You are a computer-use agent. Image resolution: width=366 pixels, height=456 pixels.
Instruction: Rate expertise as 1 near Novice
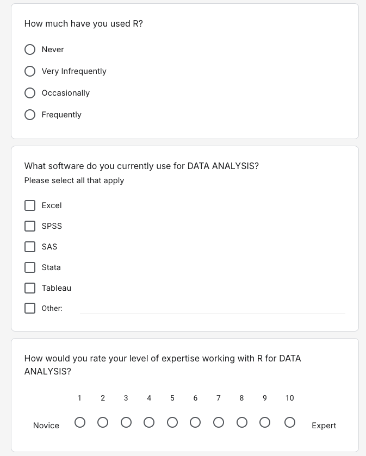tap(80, 422)
